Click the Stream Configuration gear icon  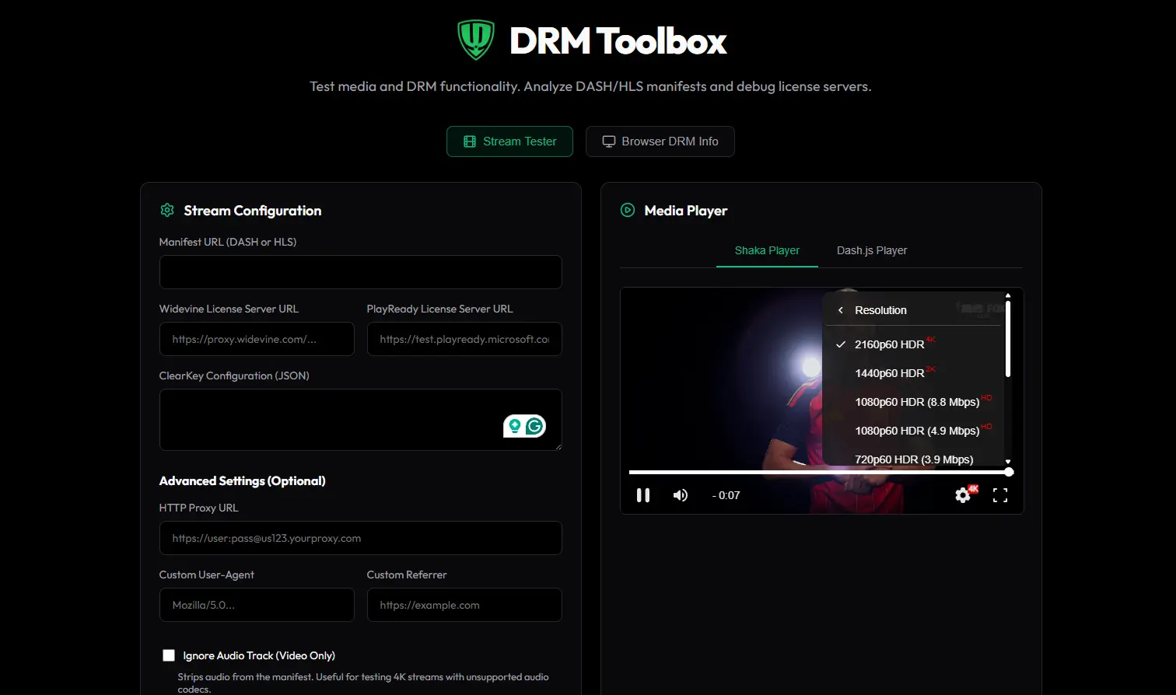(167, 210)
